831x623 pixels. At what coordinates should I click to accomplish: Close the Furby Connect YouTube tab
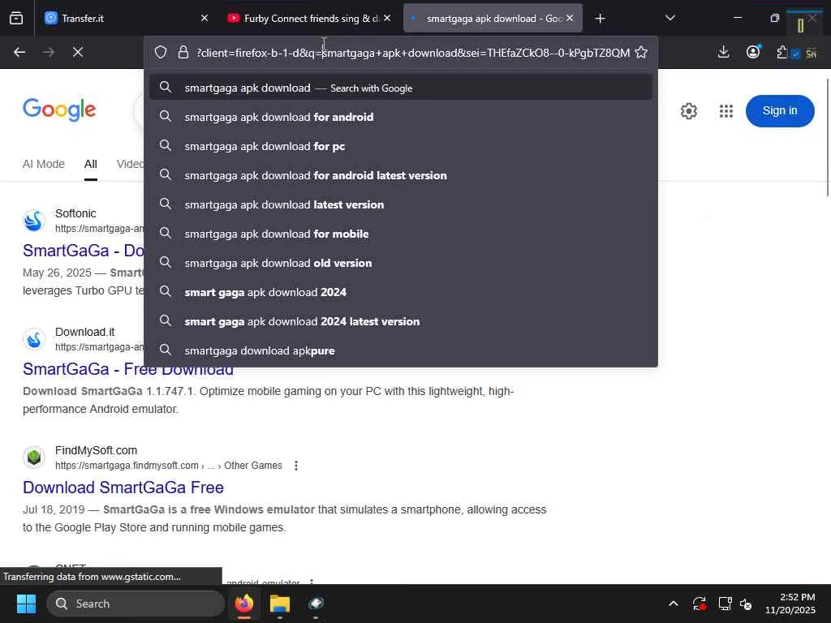click(387, 18)
